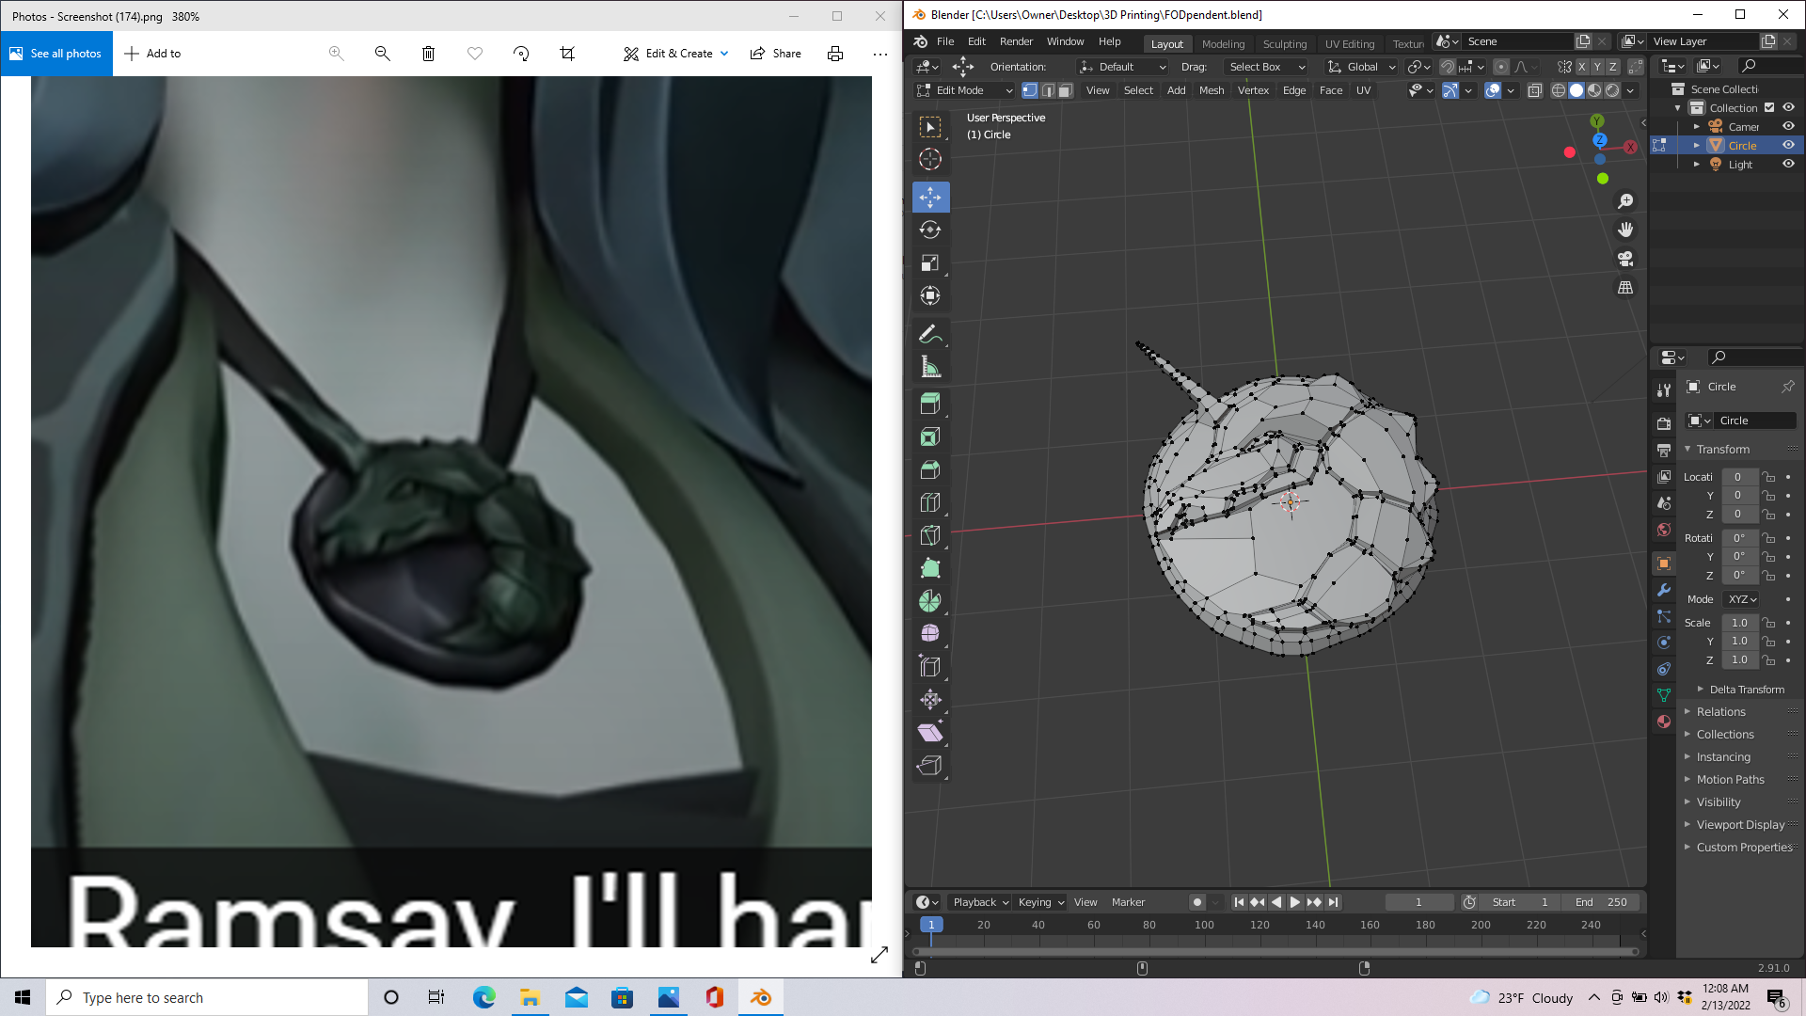
Task: Toggle Collection exclude checkbox in outliner
Action: 1769,108
